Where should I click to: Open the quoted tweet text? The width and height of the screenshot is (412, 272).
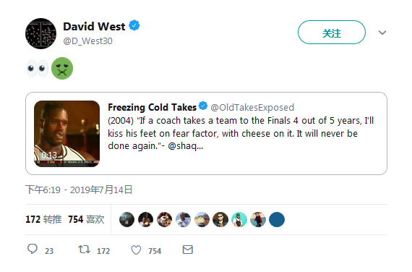(241, 133)
